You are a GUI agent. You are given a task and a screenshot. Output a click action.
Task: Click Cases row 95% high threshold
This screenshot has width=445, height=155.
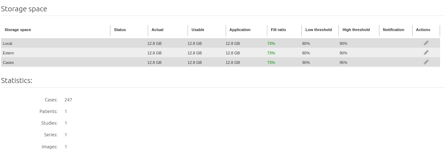343,62
